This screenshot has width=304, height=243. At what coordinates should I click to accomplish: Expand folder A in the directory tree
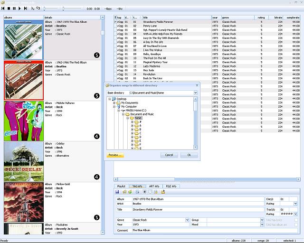[132, 126]
